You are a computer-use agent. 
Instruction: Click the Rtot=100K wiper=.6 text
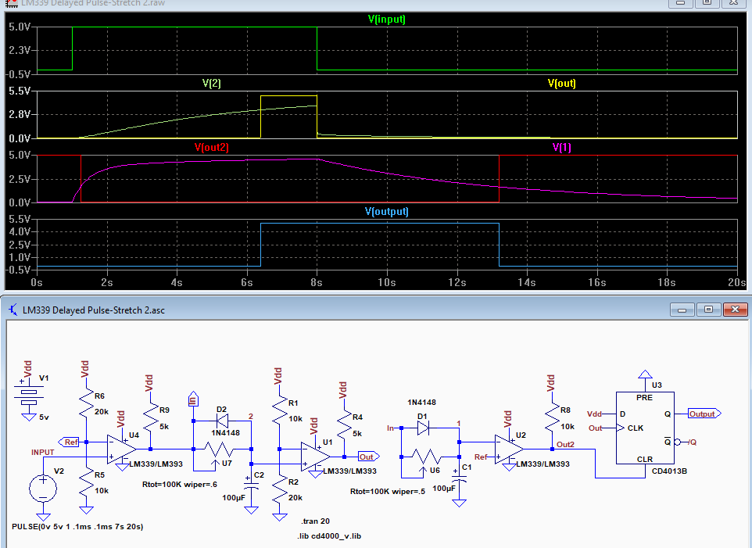pos(180,484)
